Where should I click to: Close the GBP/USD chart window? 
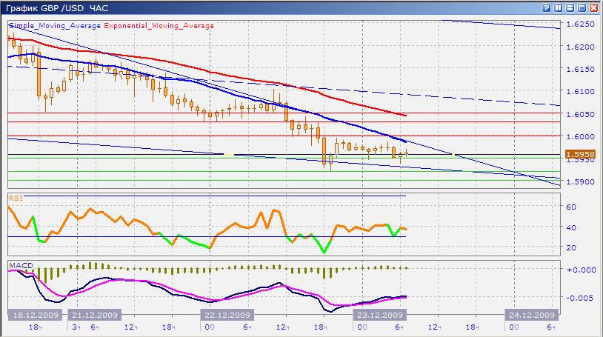click(x=593, y=7)
